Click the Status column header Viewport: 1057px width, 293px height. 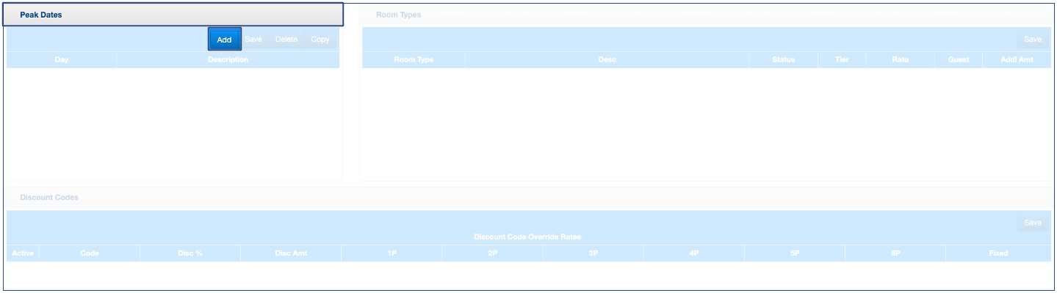tap(783, 60)
